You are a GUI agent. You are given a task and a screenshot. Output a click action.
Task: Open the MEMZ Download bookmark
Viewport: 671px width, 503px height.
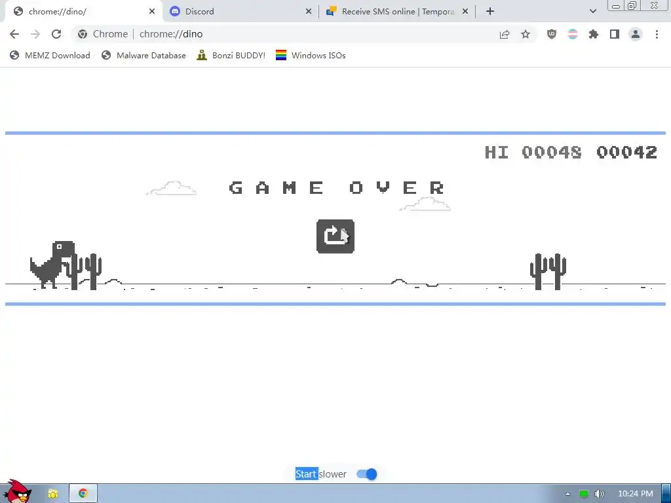[x=50, y=56]
